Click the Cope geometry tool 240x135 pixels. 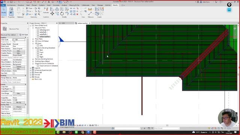coord(29,8)
